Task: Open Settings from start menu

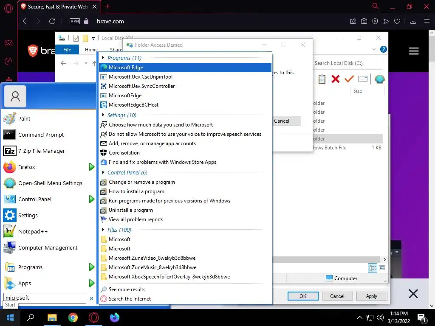Action: [x=48, y=215]
